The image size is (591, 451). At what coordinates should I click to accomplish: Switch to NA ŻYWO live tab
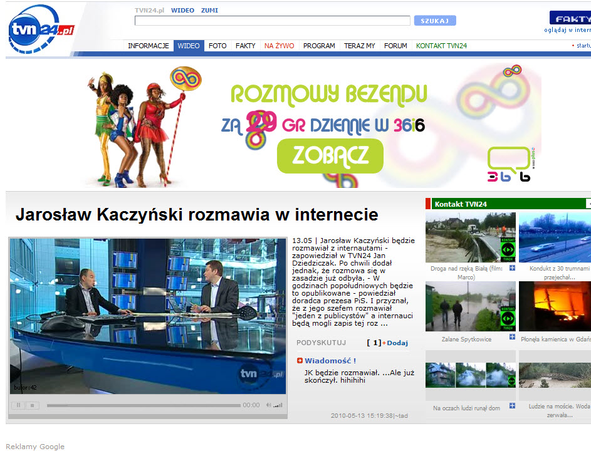(x=279, y=46)
